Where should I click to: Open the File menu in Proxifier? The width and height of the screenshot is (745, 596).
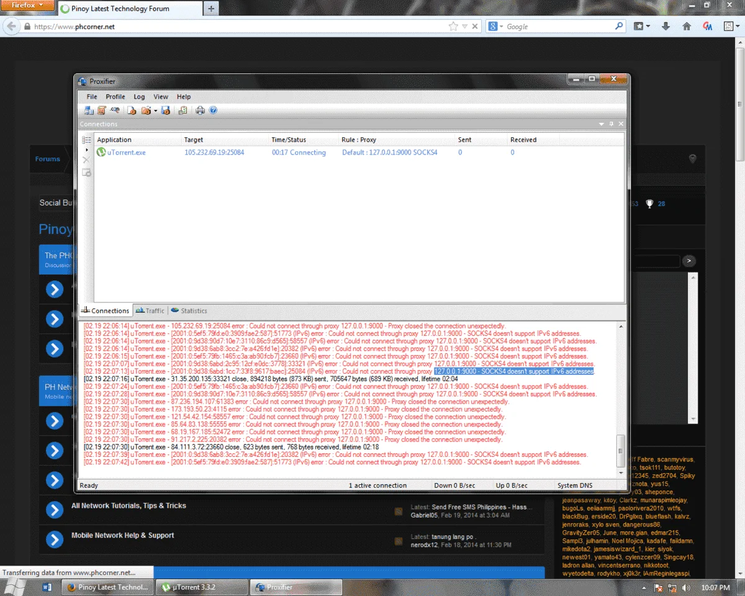tap(92, 97)
